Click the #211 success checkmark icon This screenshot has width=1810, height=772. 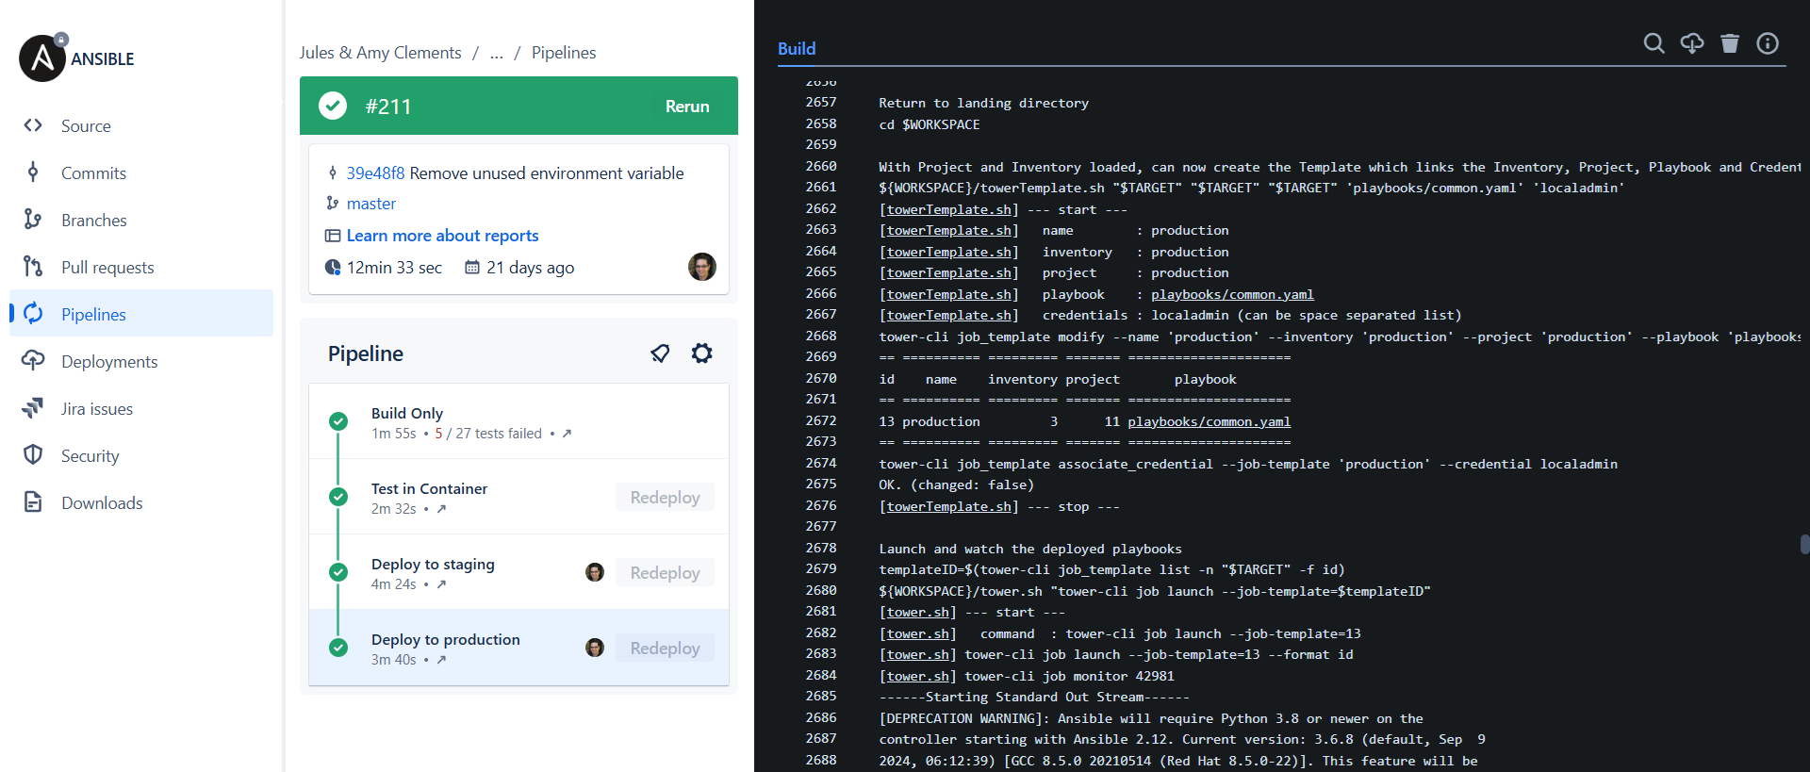tap(333, 106)
